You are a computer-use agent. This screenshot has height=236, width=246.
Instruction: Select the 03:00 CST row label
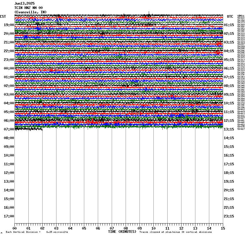click(9, 95)
